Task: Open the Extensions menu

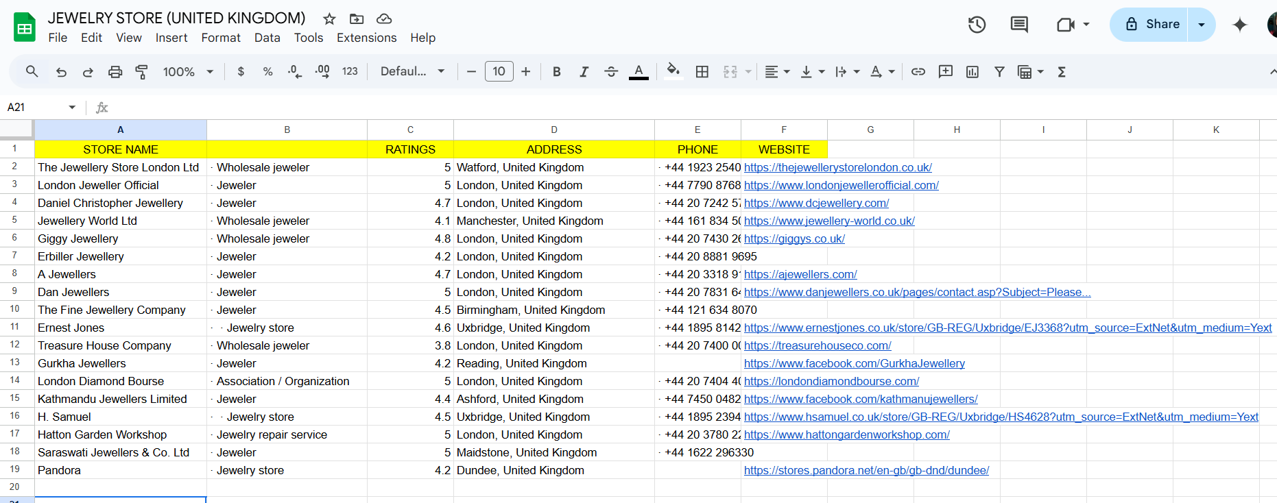Action: [x=367, y=38]
